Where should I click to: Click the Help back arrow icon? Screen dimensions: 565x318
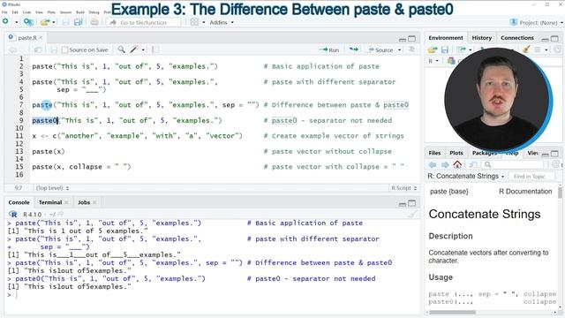pos(433,165)
